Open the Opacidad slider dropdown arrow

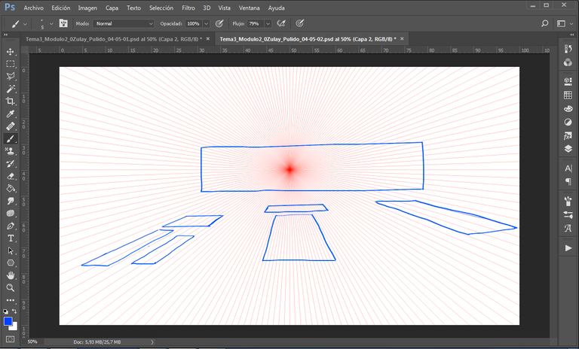pyautogui.click(x=206, y=23)
